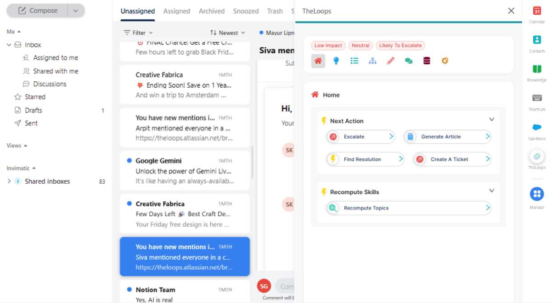Open Shared with me folder
The height and width of the screenshot is (303, 551).
pos(51,71)
